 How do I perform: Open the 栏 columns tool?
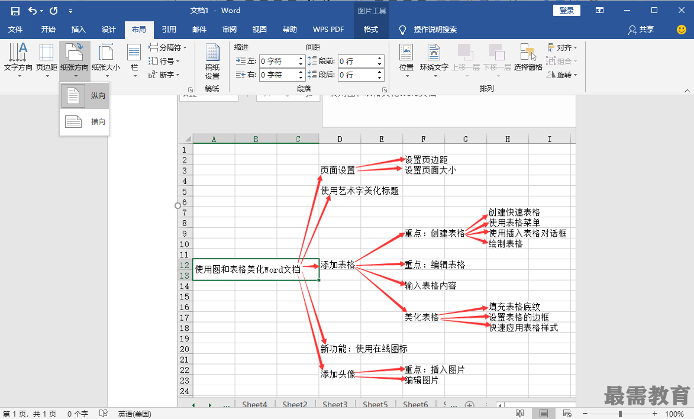click(134, 61)
